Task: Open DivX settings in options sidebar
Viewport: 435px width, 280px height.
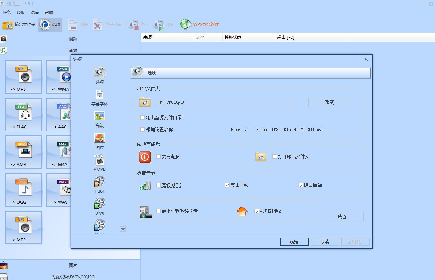Action: point(99,207)
